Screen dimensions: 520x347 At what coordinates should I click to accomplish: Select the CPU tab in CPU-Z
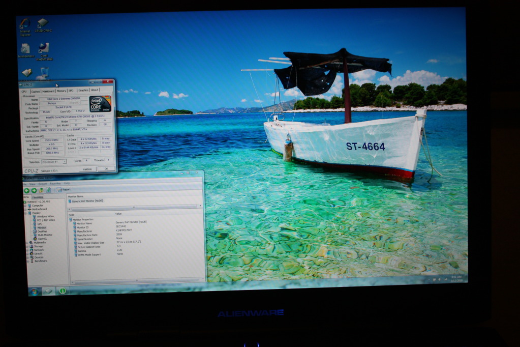24,92
